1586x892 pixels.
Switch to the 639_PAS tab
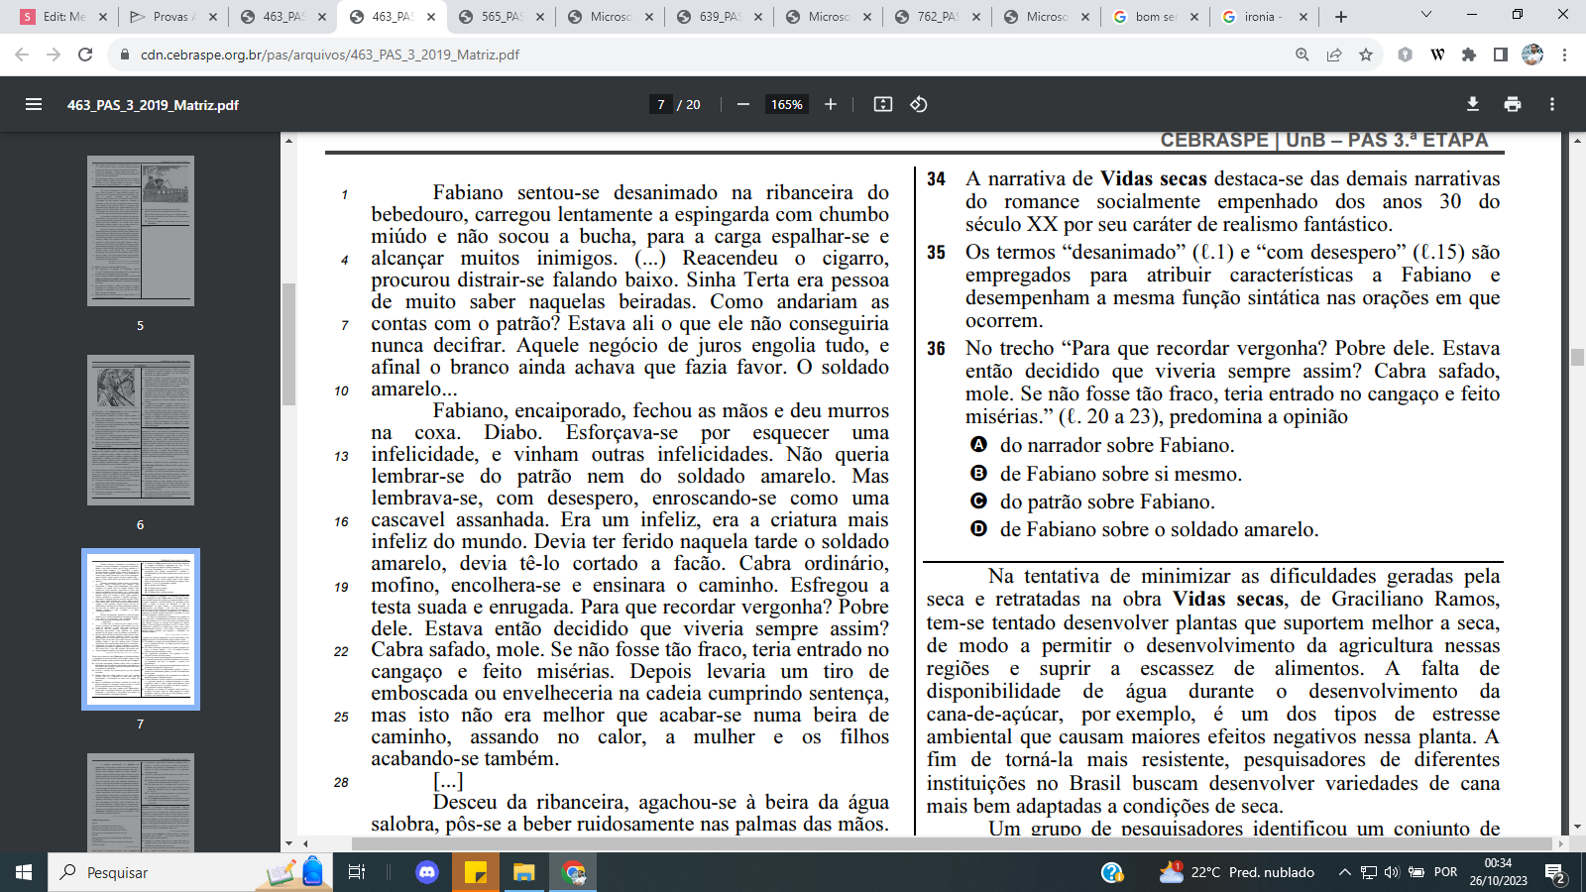click(719, 17)
